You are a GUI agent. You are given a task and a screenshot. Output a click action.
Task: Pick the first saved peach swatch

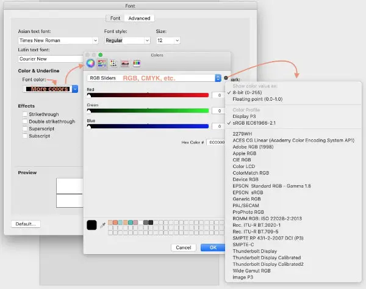110,222
